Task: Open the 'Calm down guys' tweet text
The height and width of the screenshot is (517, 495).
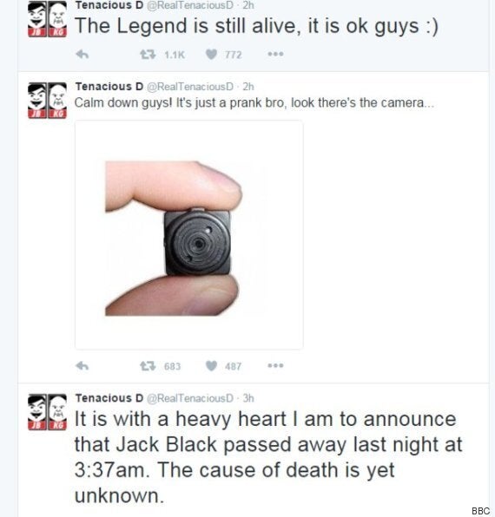Action: 254,103
